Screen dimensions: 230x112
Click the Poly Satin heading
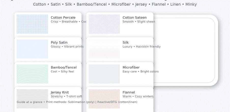pyautogui.click(x=59, y=43)
